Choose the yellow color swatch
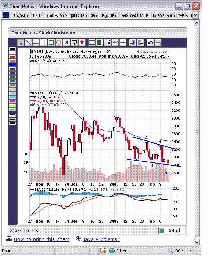This screenshot has width=220, height=256. tap(12, 105)
